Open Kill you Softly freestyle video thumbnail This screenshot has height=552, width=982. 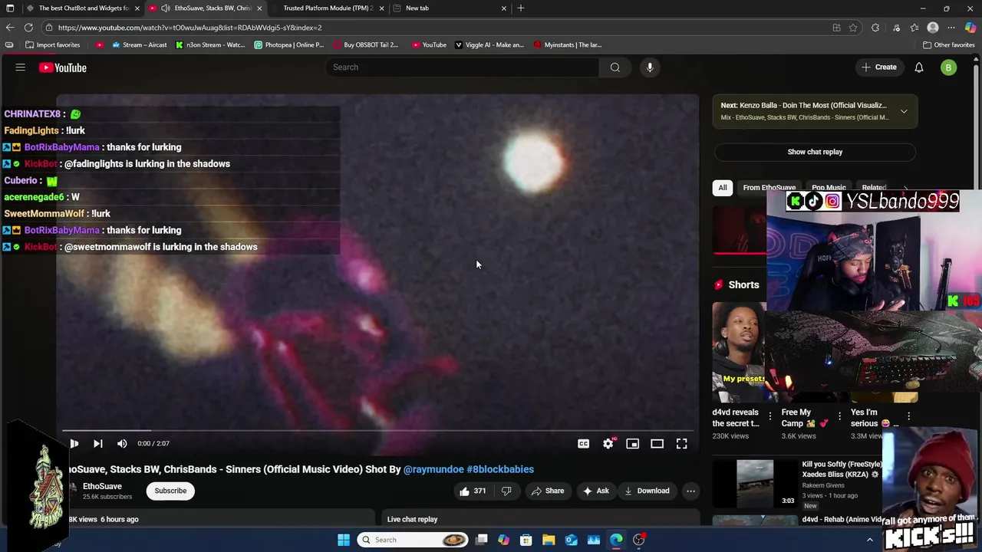pyautogui.click(x=755, y=482)
